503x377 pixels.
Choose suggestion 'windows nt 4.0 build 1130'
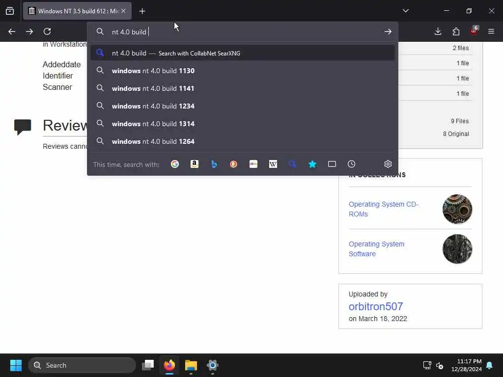click(243, 71)
